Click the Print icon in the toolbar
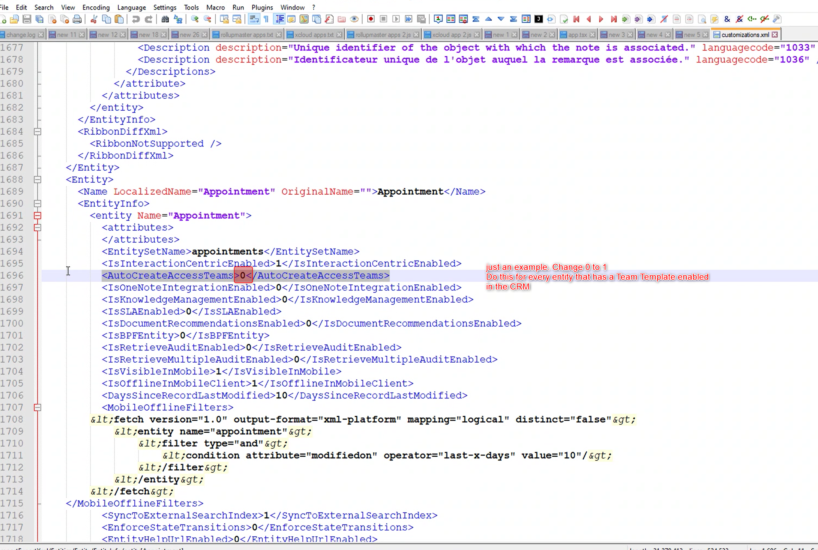The image size is (818, 550). [x=77, y=19]
